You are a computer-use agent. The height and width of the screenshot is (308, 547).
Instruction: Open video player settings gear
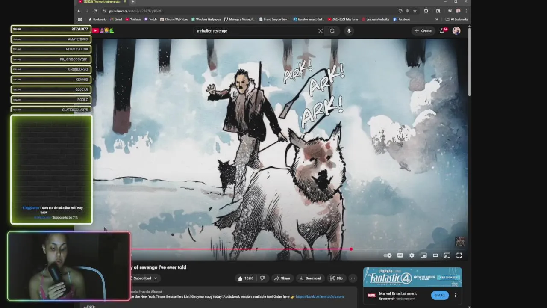pyautogui.click(x=412, y=255)
